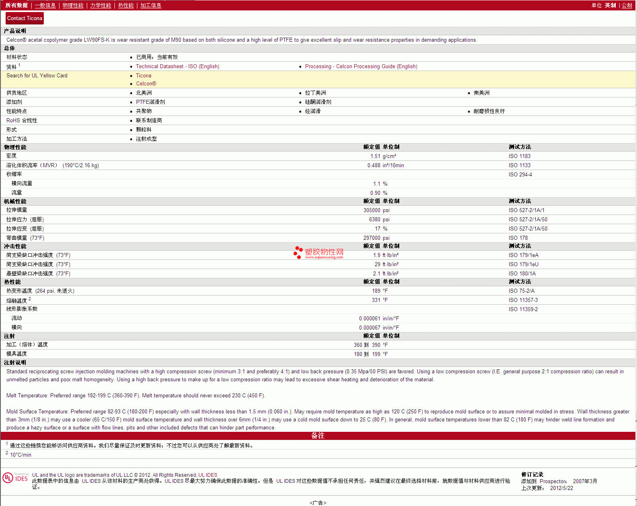Click the 硅酮润滑剂 additive text
This screenshot has height=506, width=637.
pos(318,102)
